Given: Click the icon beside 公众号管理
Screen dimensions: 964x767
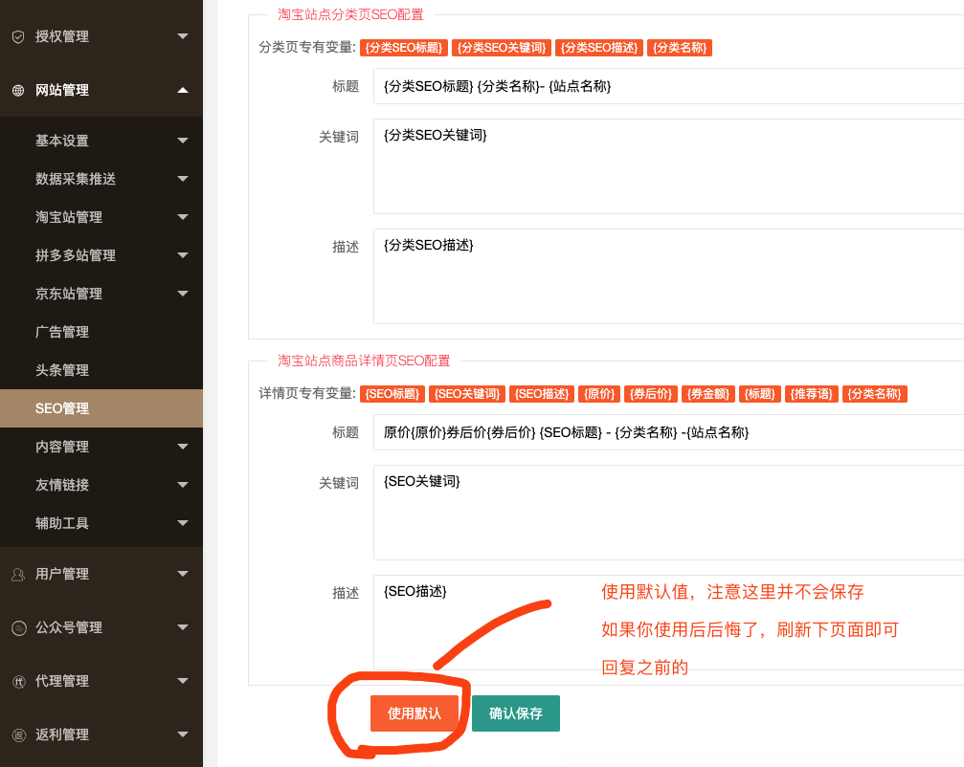Looking at the screenshot, I should pos(17,628).
